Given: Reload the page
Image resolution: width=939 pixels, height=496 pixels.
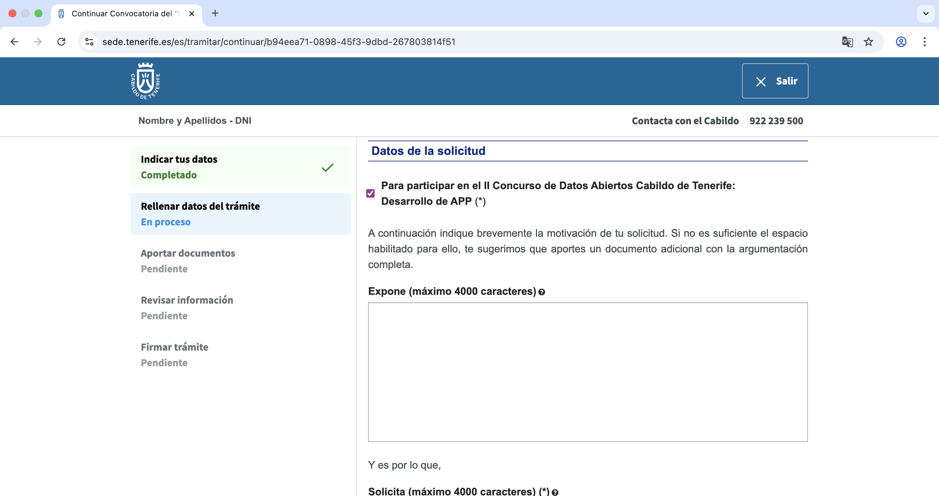Looking at the screenshot, I should [61, 42].
